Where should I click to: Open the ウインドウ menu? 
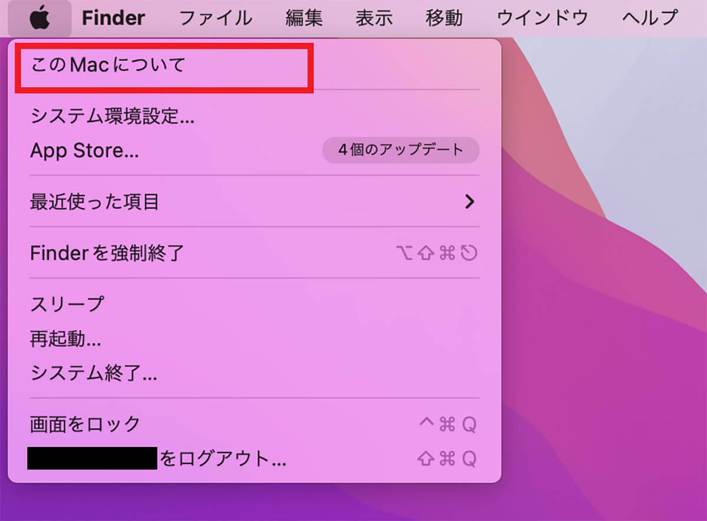(x=543, y=18)
